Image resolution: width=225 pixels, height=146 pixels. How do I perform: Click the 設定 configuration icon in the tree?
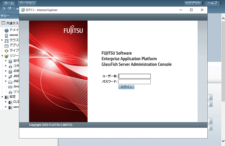click(7, 97)
